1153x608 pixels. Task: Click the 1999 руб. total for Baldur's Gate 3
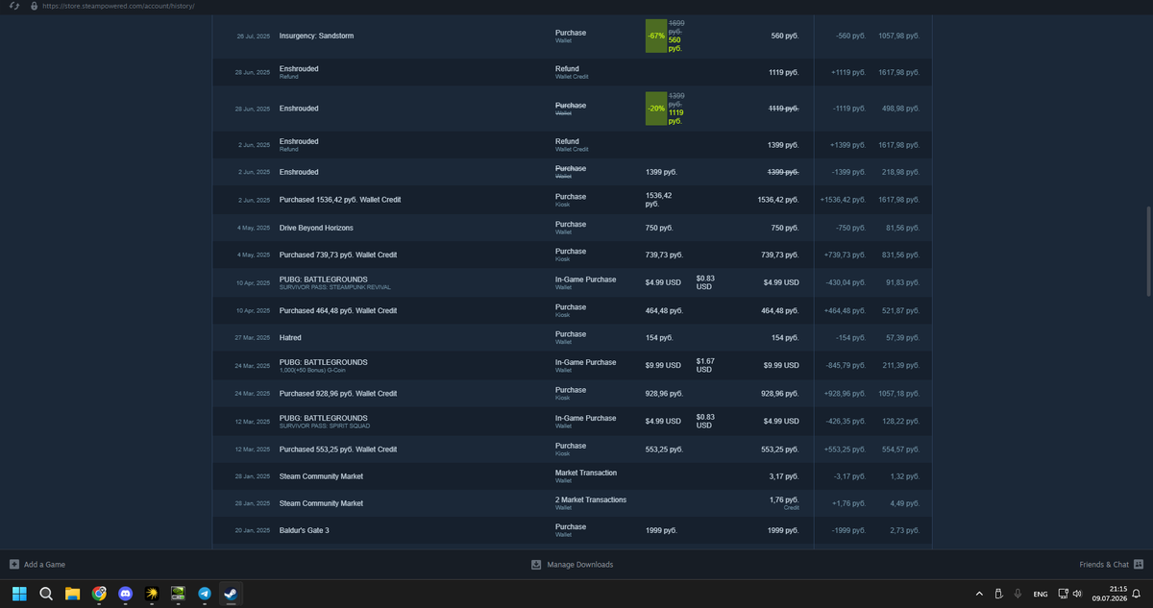782,530
